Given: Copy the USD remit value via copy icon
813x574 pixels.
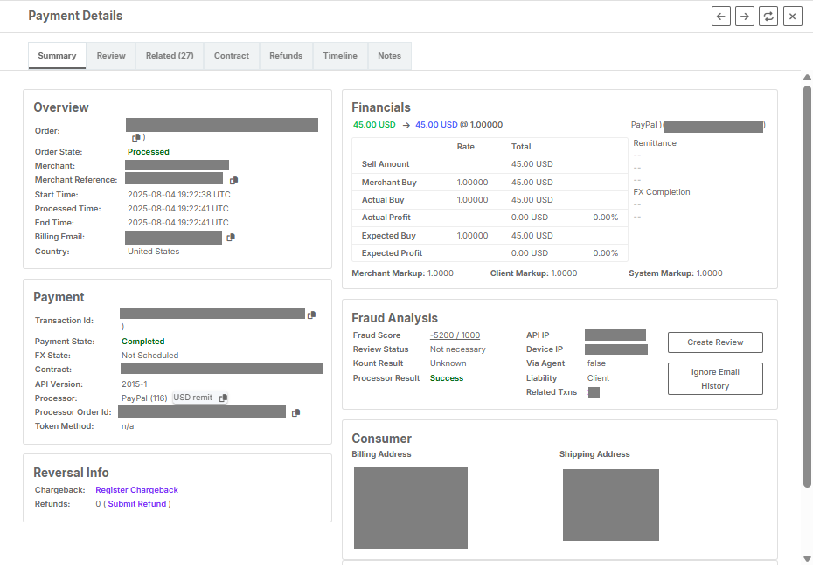Looking at the screenshot, I should [x=224, y=398].
